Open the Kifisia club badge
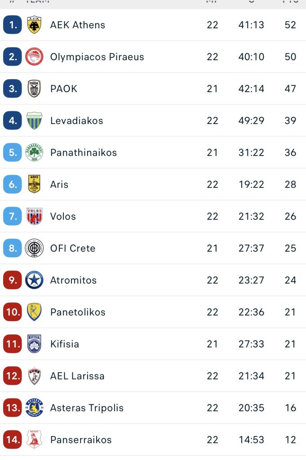 click(x=34, y=344)
